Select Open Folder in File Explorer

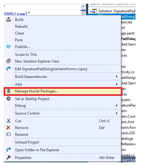coord(62,150)
